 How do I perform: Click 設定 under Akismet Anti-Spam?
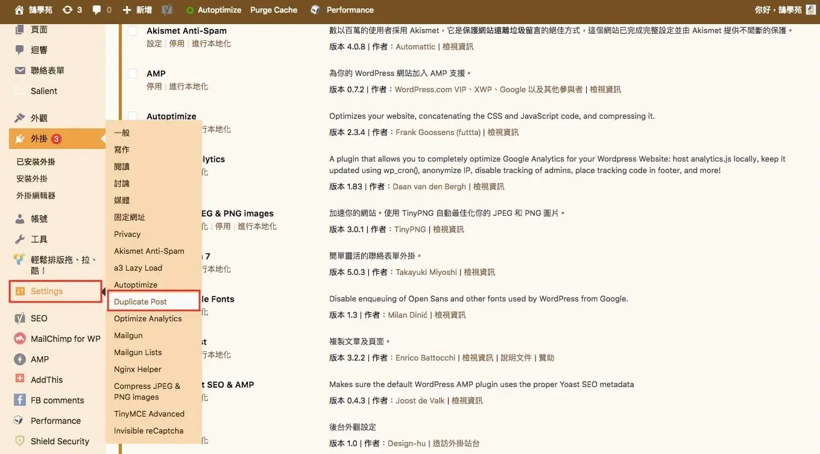[x=154, y=43]
